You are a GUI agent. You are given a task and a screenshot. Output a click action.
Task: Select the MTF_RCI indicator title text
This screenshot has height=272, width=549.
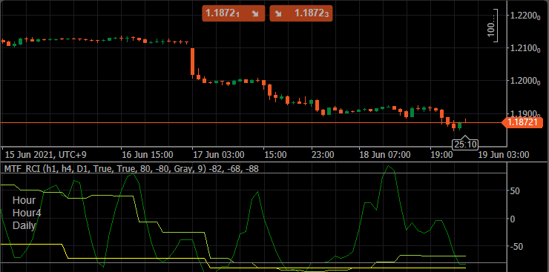click(x=131, y=169)
